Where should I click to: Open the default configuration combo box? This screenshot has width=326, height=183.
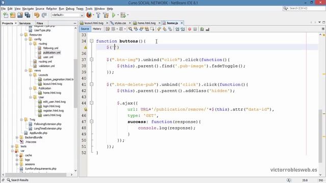tap(67, 15)
